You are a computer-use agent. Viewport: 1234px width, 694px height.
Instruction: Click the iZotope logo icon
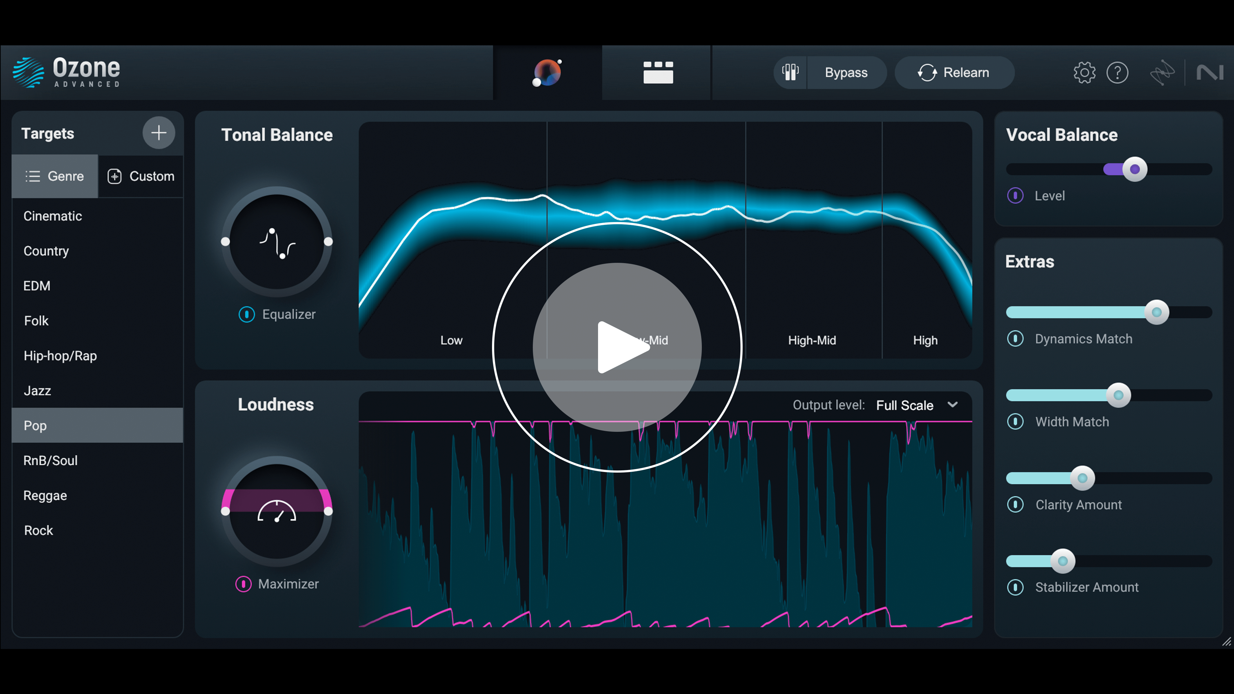click(x=1162, y=73)
